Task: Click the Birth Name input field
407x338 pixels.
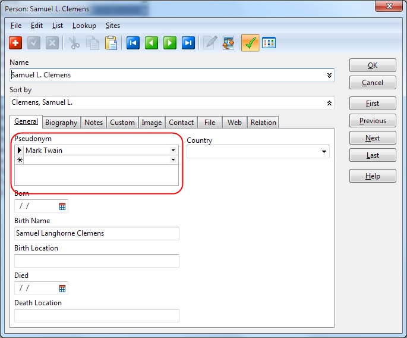Action: [x=97, y=233]
